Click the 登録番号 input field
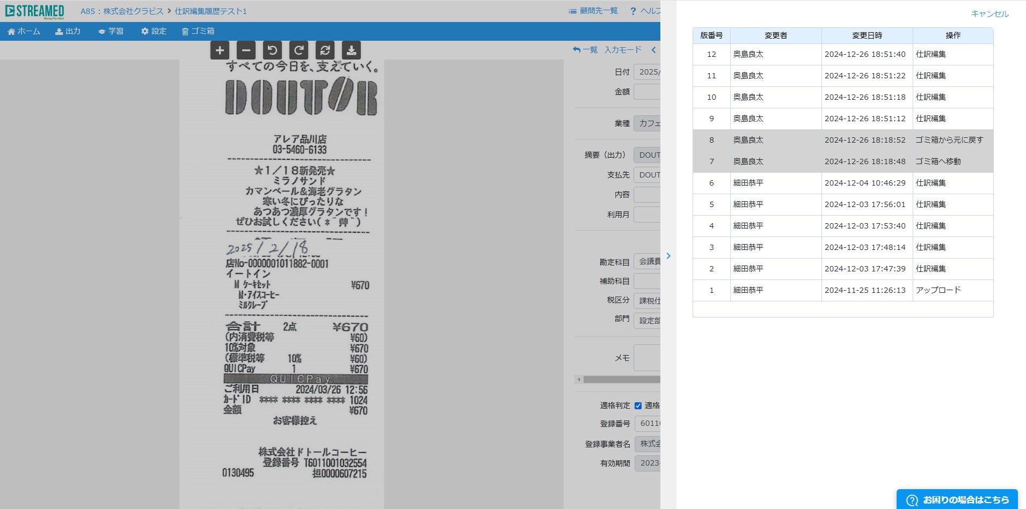1026x509 pixels. (x=647, y=424)
